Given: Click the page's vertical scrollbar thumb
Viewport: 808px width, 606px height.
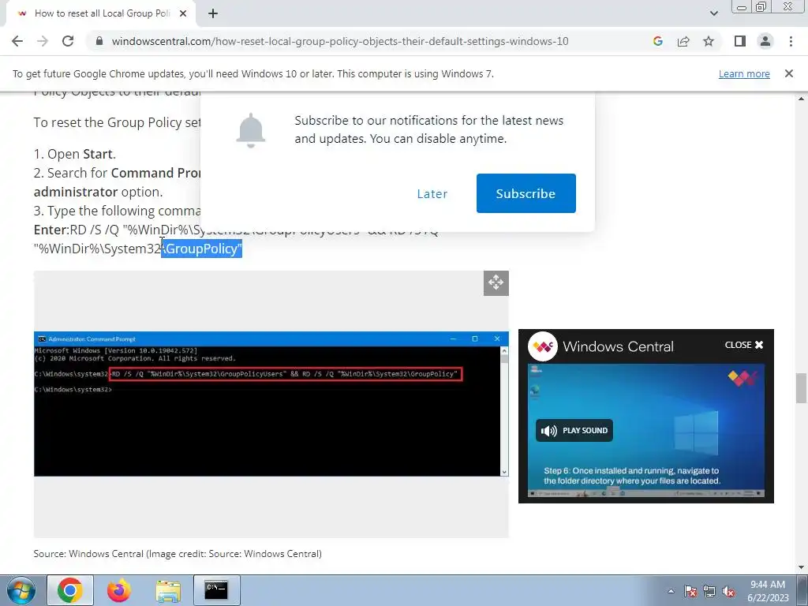Looking at the screenshot, I should click(801, 388).
